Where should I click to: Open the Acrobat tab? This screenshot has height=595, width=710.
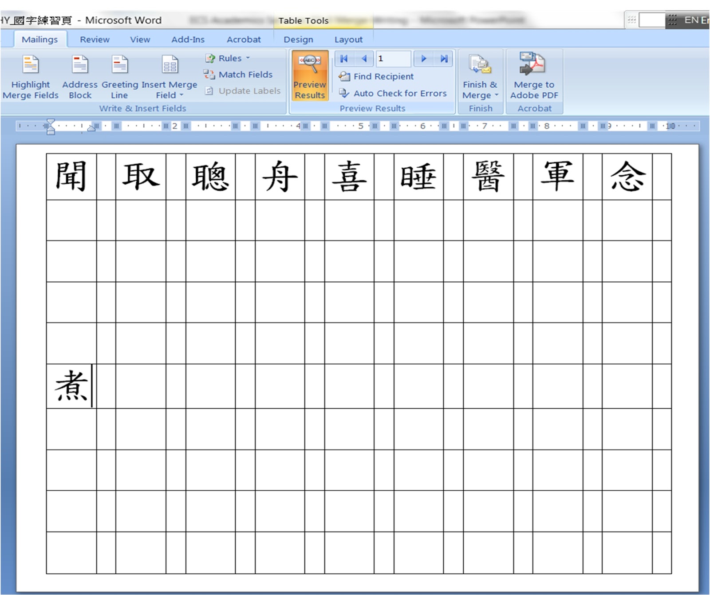244,39
